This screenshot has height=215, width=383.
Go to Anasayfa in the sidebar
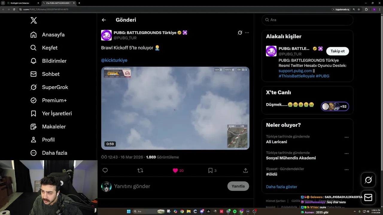[x=48, y=35]
